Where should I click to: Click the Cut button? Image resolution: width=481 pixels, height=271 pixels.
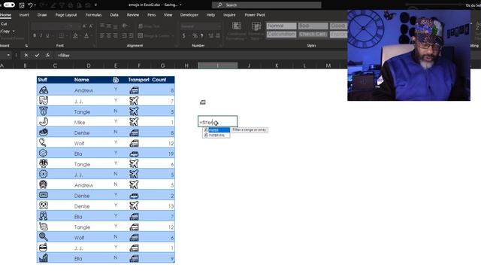pyautogui.click(x=4, y=24)
